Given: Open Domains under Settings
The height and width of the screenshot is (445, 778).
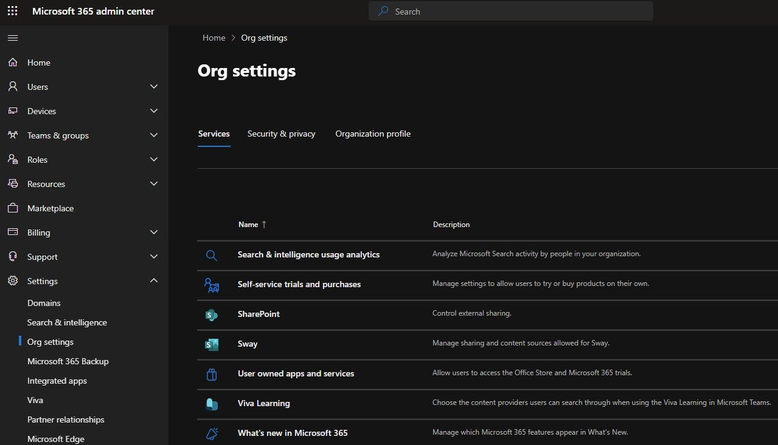Looking at the screenshot, I should pos(44,303).
